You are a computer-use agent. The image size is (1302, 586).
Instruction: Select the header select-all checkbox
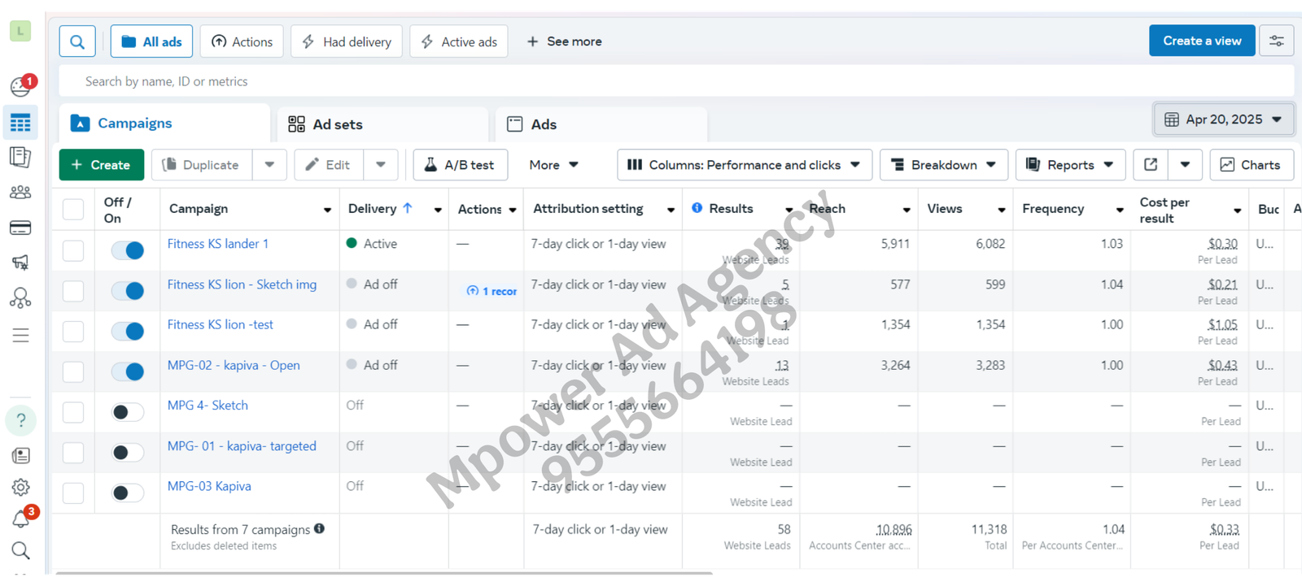pyautogui.click(x=73, y=209)
